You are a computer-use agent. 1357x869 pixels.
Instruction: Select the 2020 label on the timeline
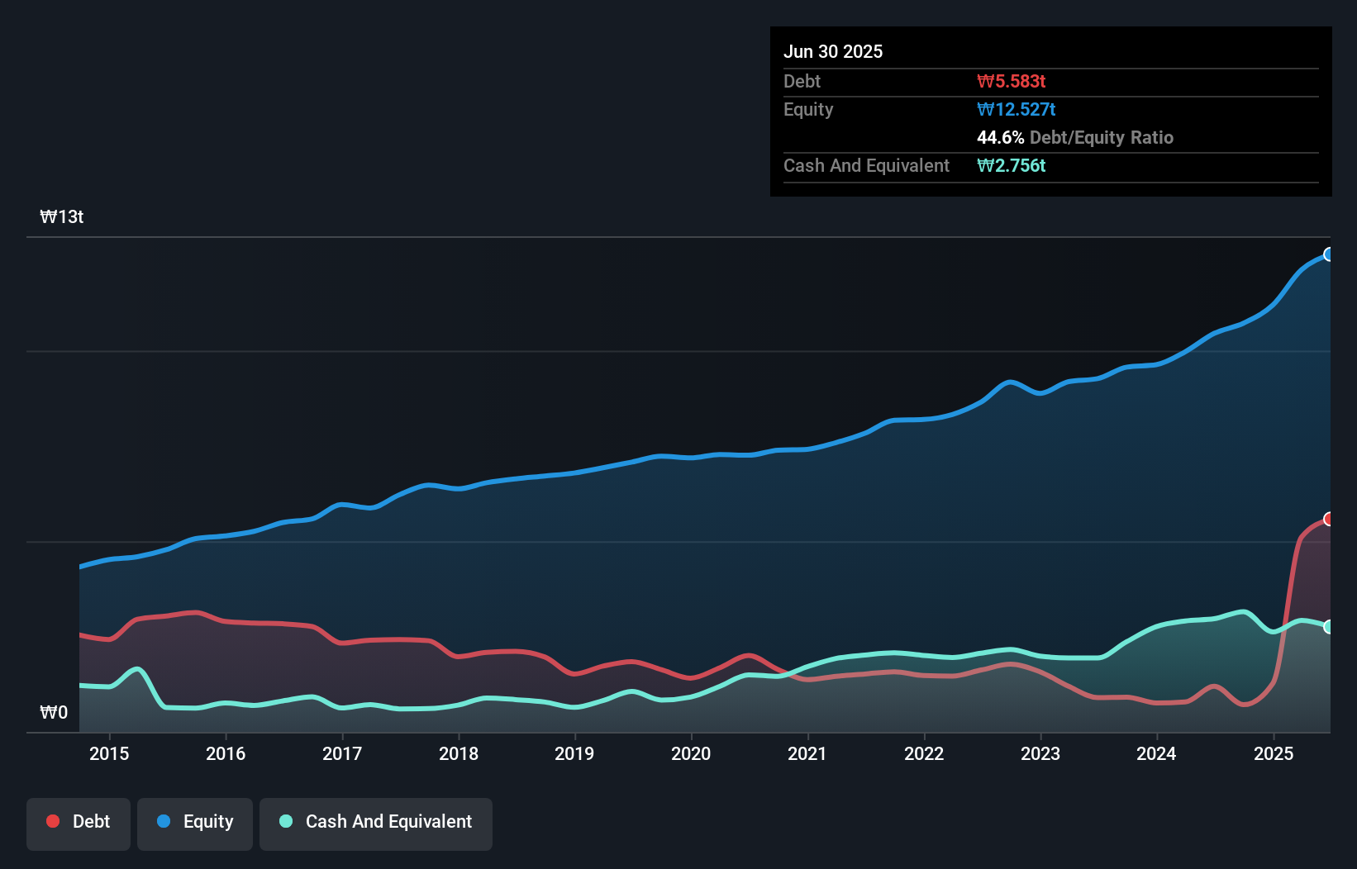(x=691, y=754)
